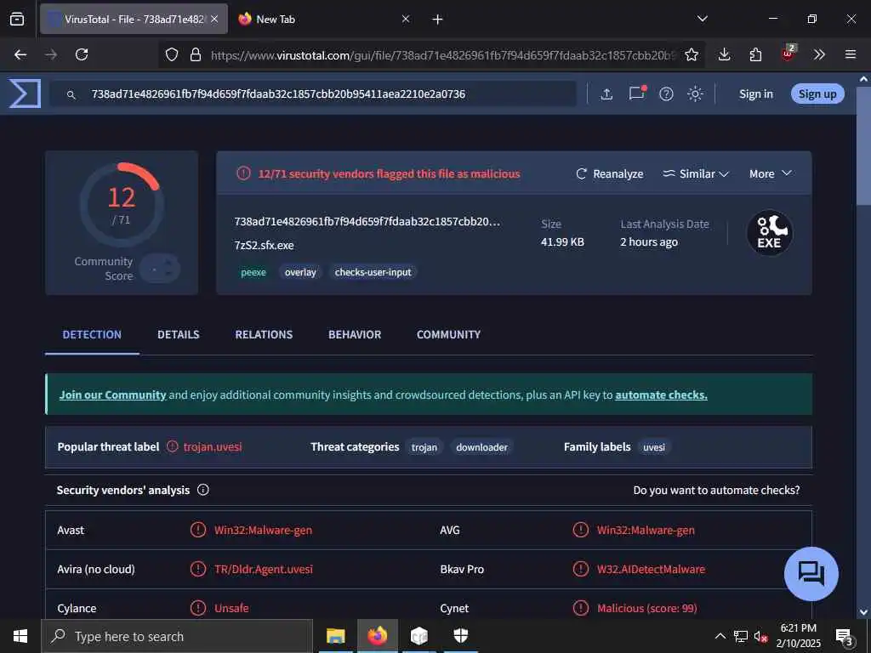The image size is (871, 653).
Task: Click the checks-user-input tag
Action: 373,272
